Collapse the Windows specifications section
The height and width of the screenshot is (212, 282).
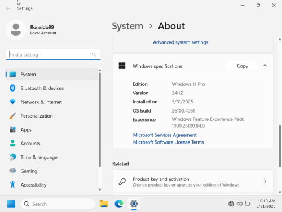[x=265, y=66]
